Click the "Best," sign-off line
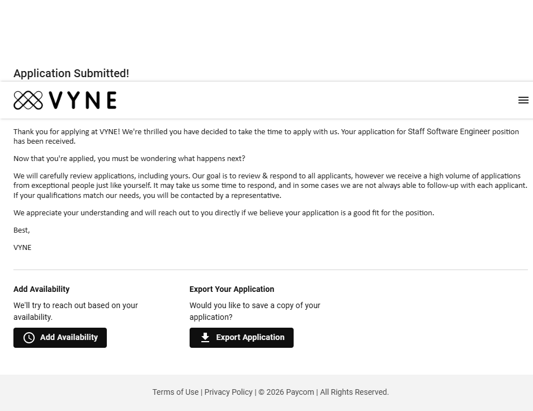 click(x=22, y=230)
